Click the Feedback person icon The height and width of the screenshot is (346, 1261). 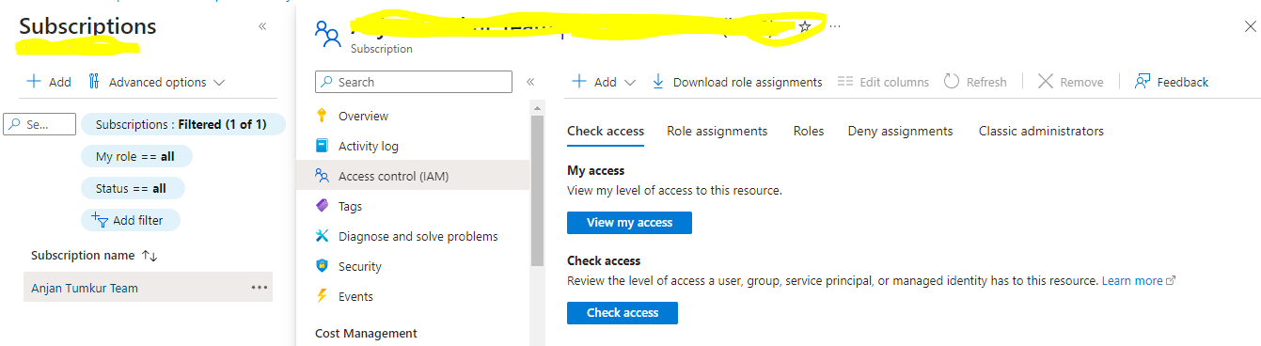pyautogui.click(x=1143, y=82)
